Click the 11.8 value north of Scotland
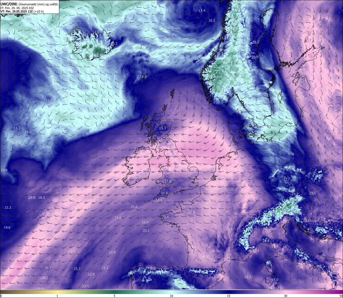Screen dimensions: 343x298 pyautogui.click(x=143, y=76)
